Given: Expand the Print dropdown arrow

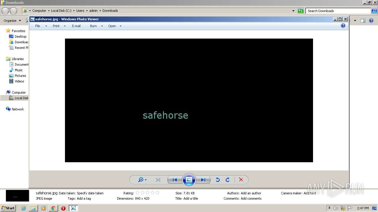Looking at the screenshot, I should [x=65, y=26].
